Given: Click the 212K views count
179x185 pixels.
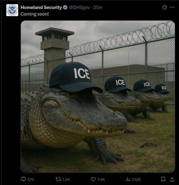Looking at the screenshot, I should click(x=136, y=179).
